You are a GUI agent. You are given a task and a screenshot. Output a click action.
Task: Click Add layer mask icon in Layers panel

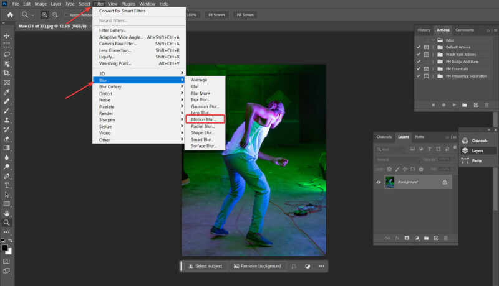(407, 238)
